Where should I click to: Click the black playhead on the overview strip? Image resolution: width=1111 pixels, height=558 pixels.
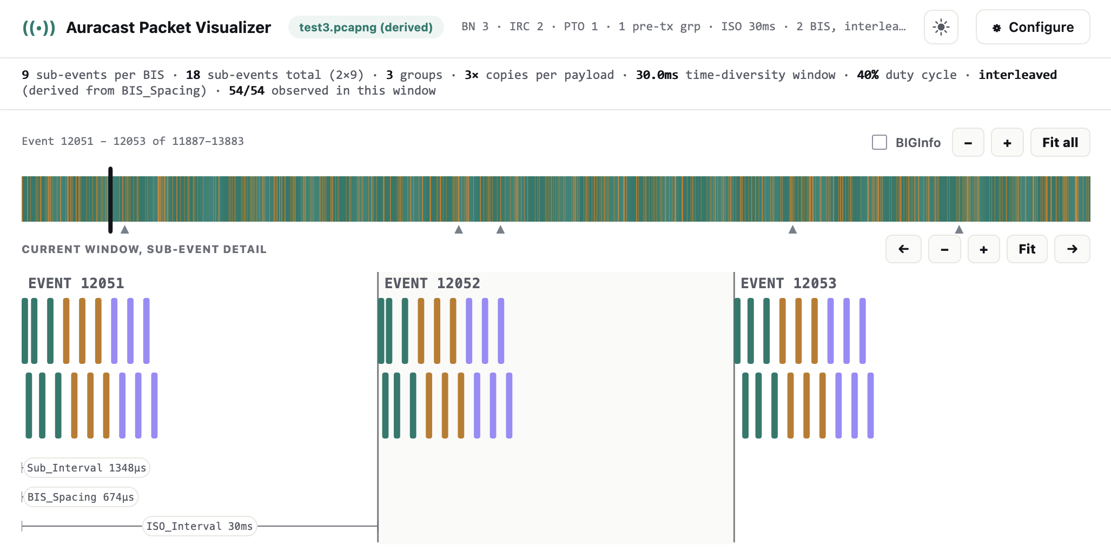pos(110,200)
